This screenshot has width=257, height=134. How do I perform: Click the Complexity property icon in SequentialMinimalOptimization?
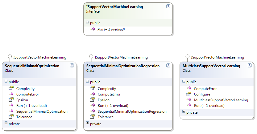coord(11,88)
